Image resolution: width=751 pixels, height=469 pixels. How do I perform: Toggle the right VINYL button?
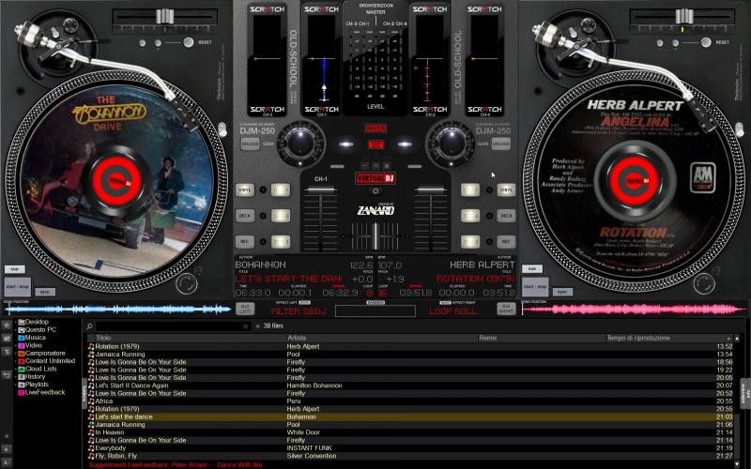tap(506, 190)
